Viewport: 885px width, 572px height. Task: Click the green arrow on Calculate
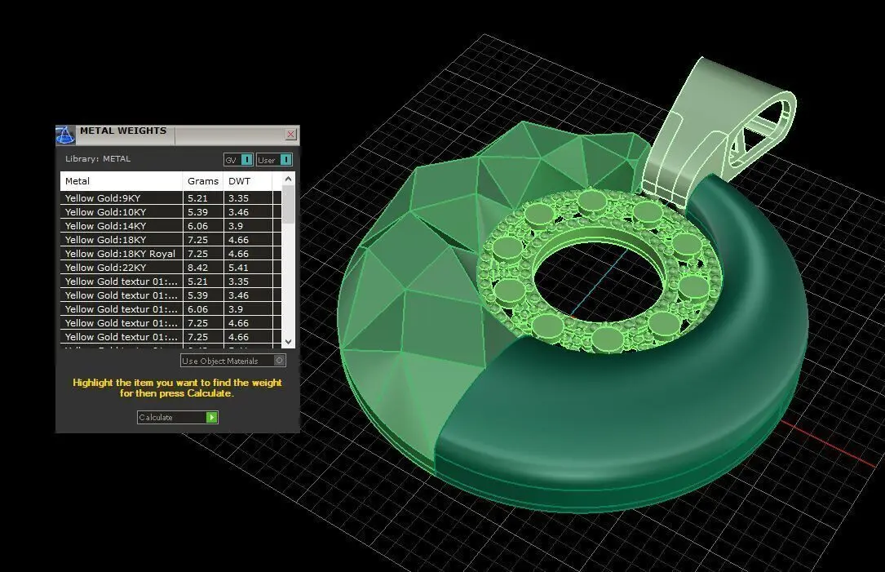(211, 417)
